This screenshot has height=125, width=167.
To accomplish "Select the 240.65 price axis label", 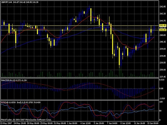I will [x=163, y=35].
